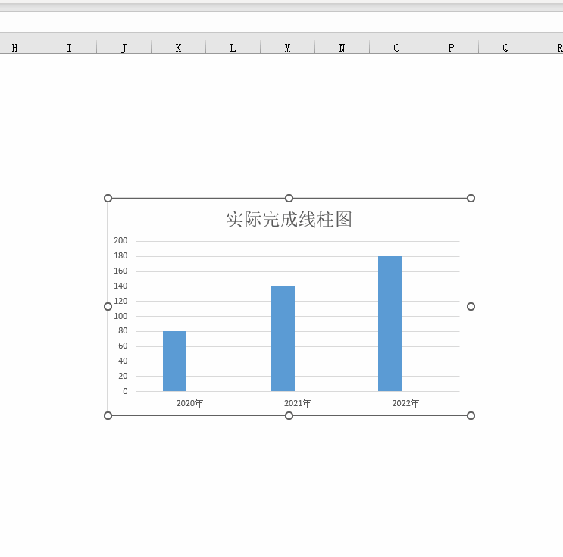The height and width of the screenshot is (557, 563).
Task: Select column header M
Action: (288, 48)
